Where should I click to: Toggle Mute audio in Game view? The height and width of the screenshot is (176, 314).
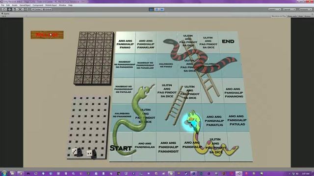tap(292, 16)
